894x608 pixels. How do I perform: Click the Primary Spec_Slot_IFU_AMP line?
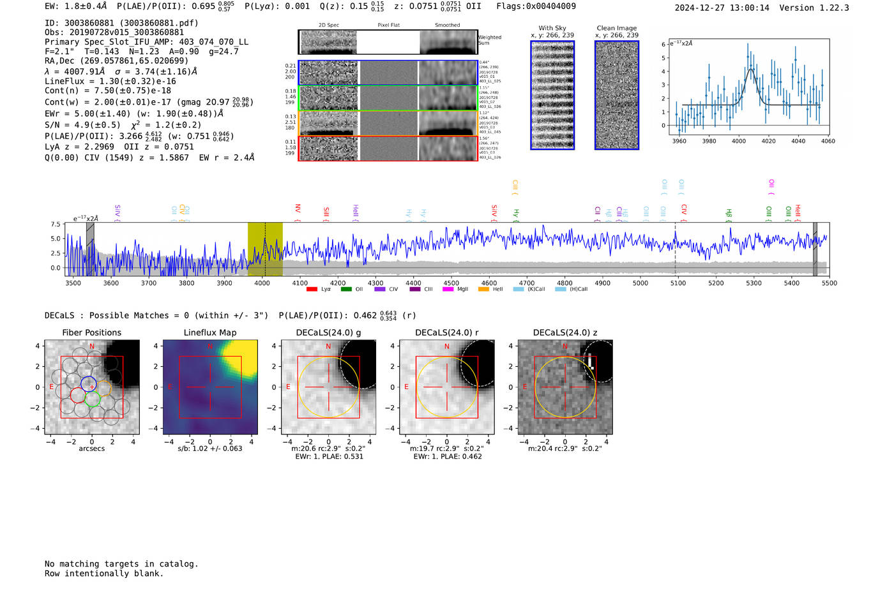pos(147,42)
